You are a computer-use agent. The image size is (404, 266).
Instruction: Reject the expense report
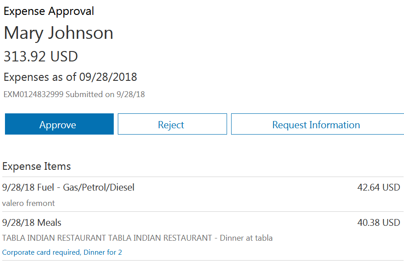point(172,125)
